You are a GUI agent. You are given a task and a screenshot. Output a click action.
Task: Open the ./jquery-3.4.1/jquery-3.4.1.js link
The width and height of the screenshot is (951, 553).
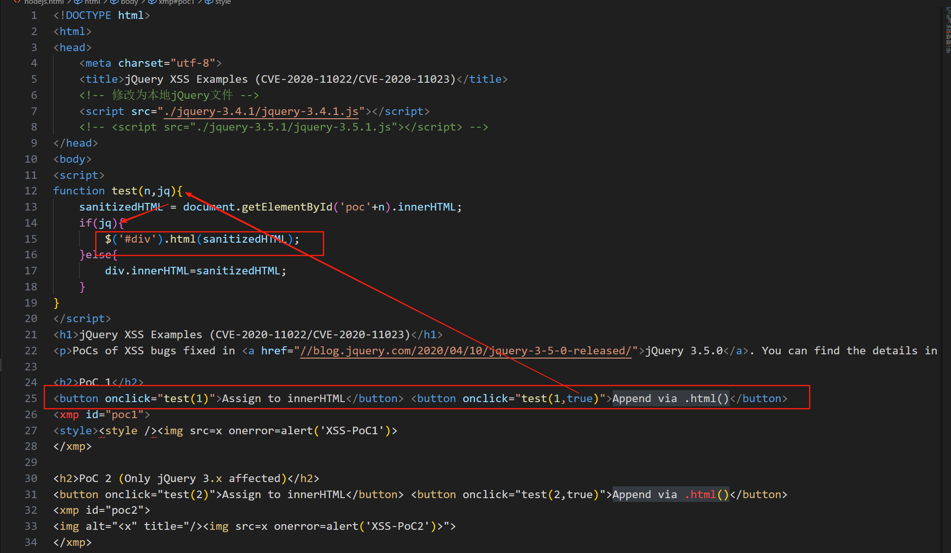[x=261, y=111]
